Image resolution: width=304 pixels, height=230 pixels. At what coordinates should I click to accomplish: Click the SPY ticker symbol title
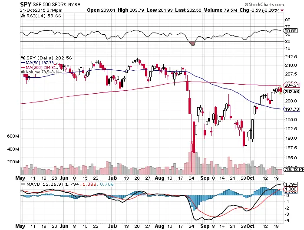pyautogui.click(x=26, y=4)
